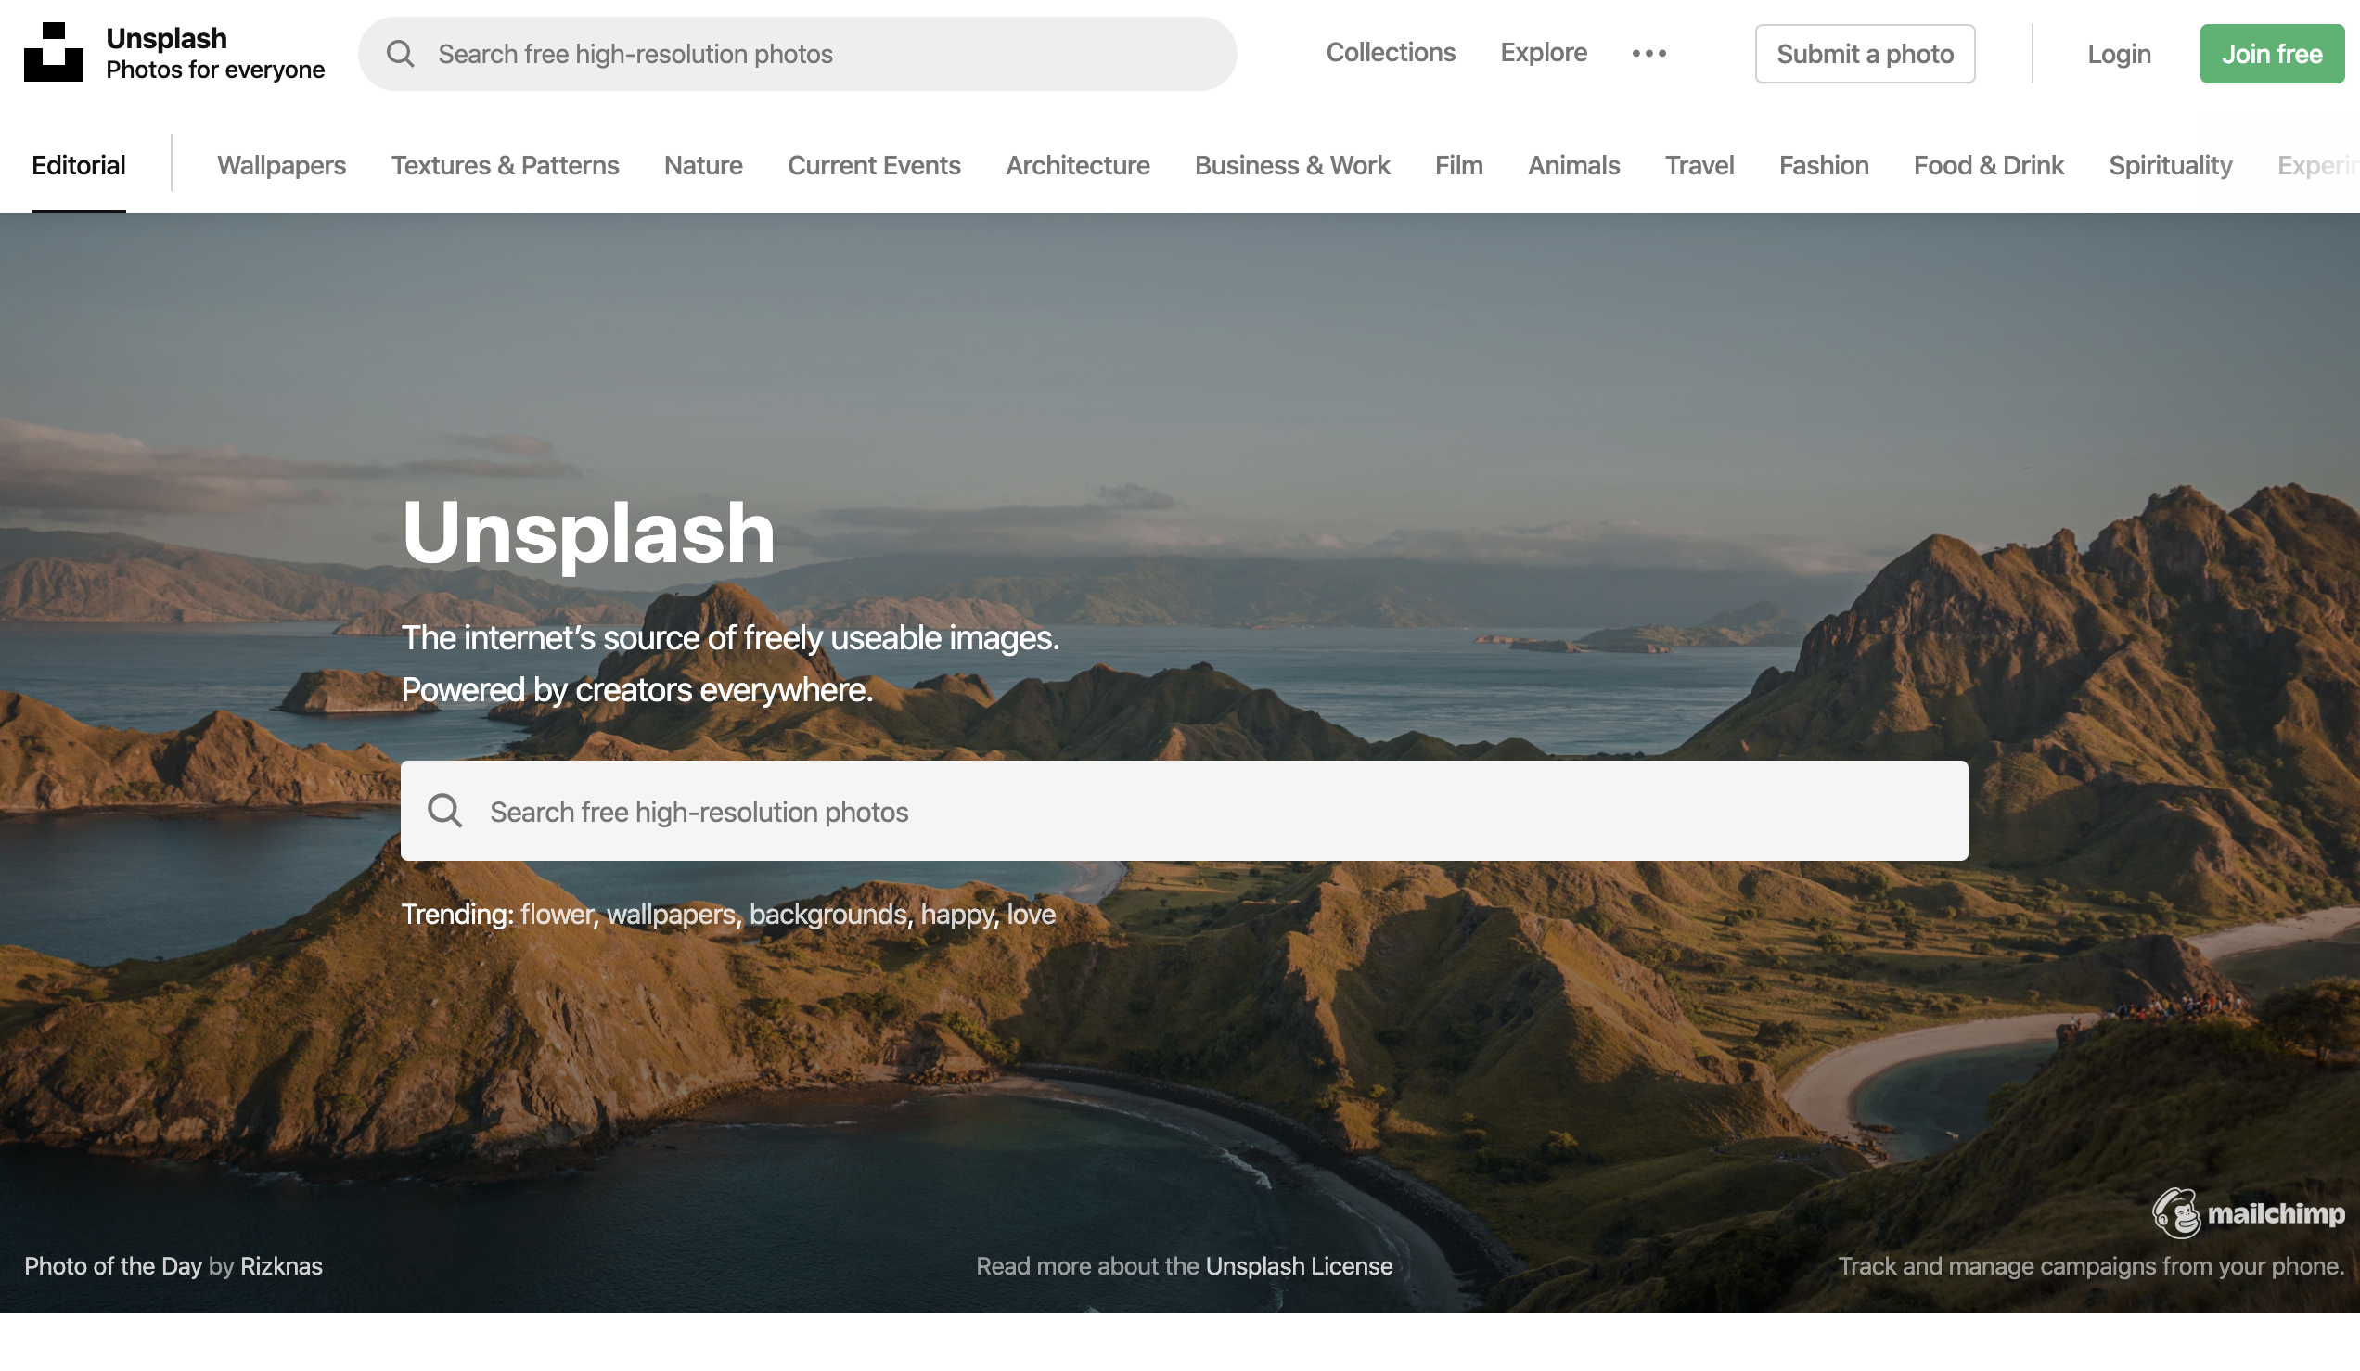Click the Mailchimp logo
Screen dimensions: 2360x1371
coord(2248,1213)
